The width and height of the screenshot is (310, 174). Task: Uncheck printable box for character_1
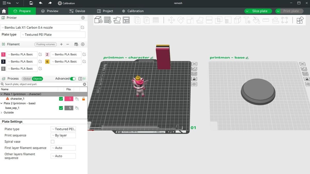61,99
